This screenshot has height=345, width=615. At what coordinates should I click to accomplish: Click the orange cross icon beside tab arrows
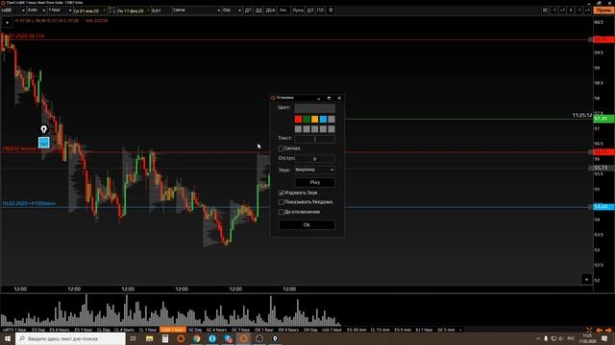pyautogui.click(x=589, y=330)
